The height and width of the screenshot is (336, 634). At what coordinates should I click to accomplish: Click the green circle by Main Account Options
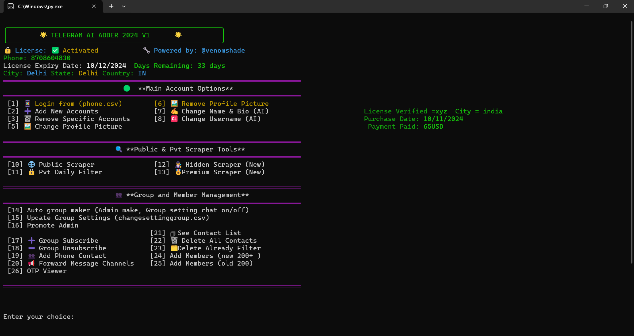coord(127,88)
